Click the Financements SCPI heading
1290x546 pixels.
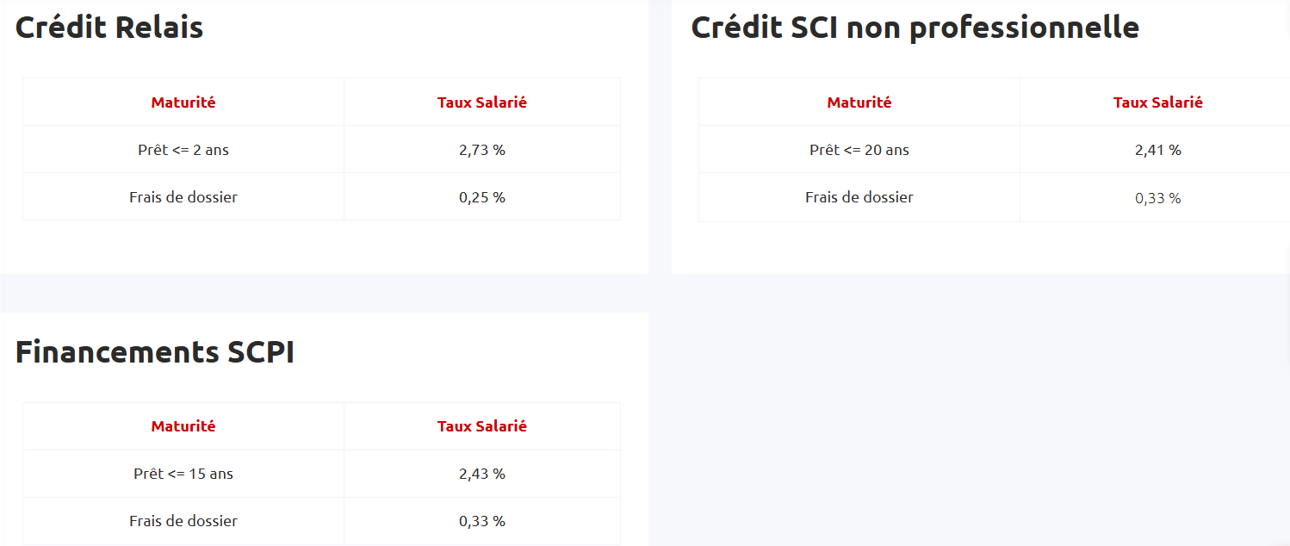(x=155, y=352)
